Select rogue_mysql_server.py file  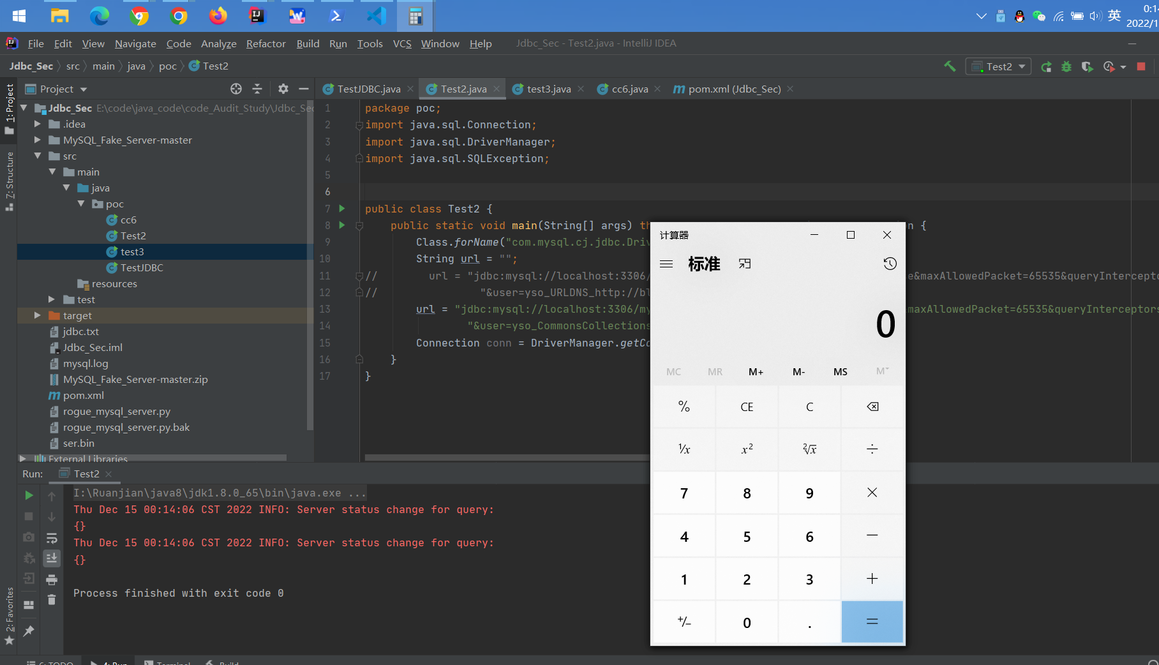[x=116, y=411]
